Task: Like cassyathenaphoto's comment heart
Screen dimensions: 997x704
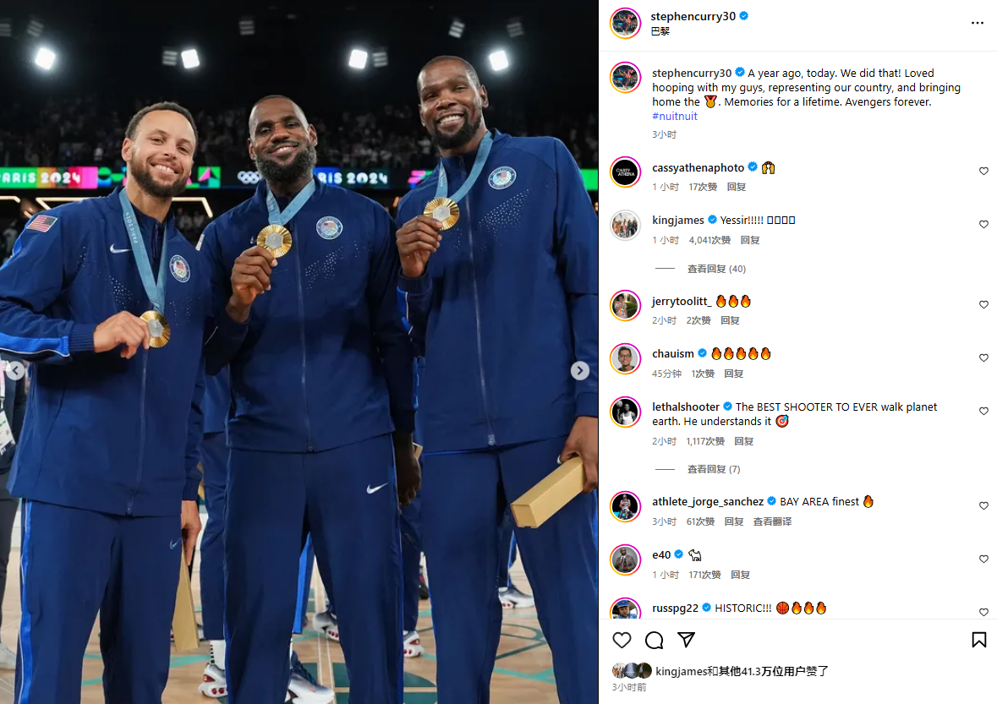Action: pos(983,171)
